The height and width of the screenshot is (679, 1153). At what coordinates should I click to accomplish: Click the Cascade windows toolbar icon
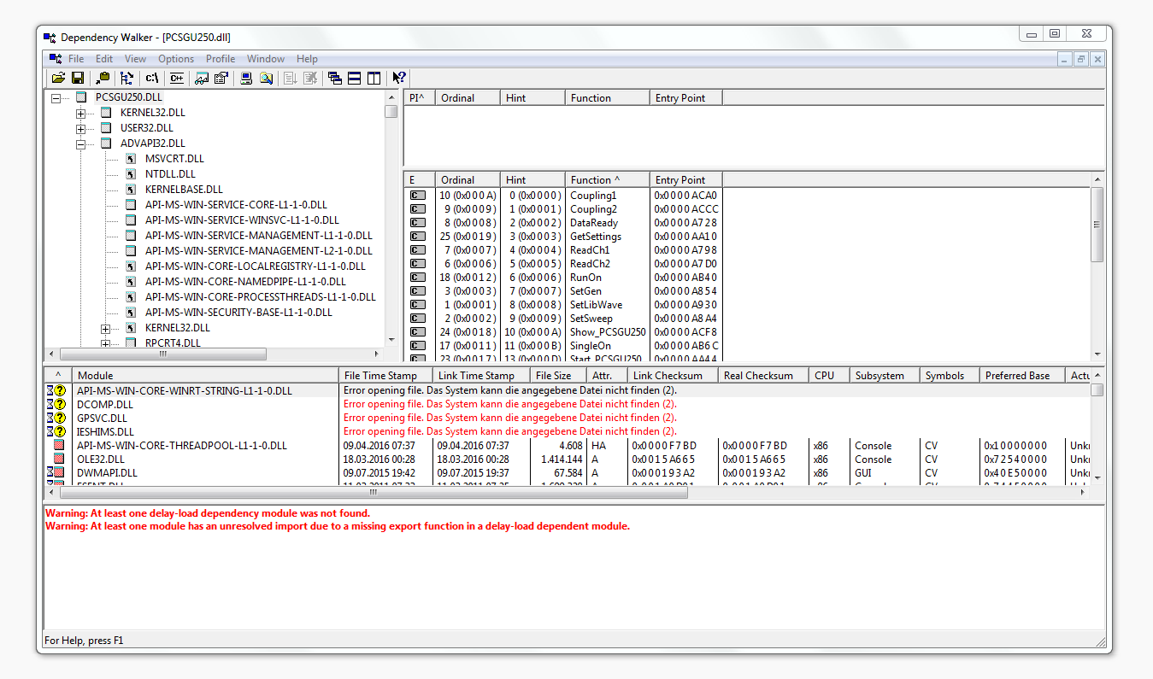coord(335,78)
